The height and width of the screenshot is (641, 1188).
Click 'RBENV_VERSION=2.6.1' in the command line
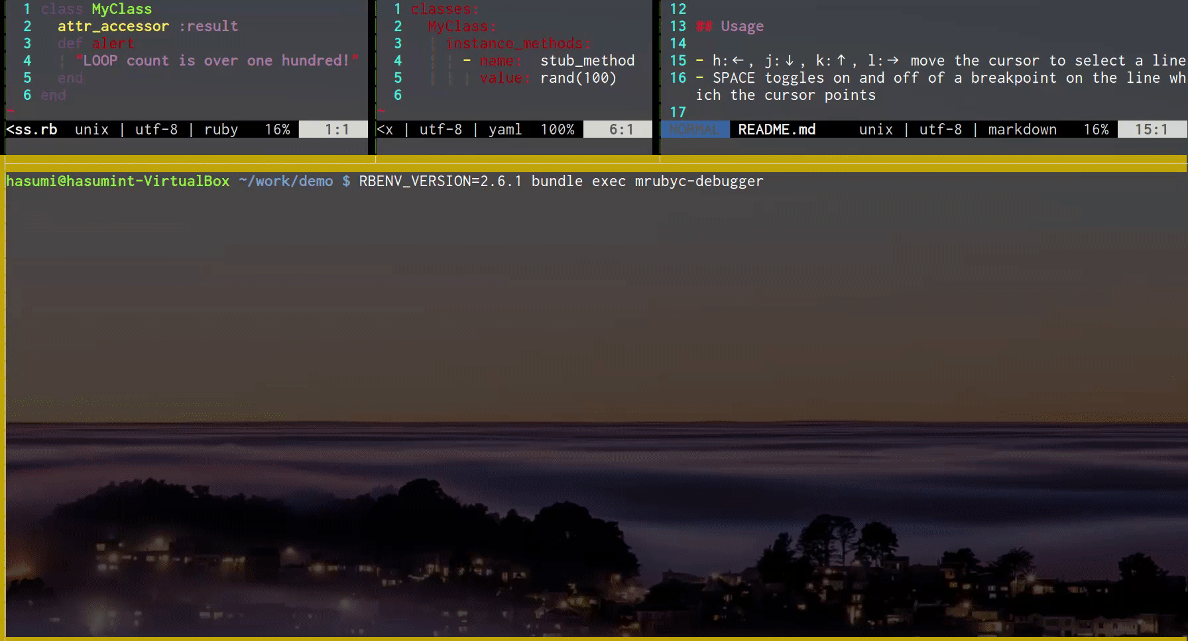tap(441, 181)
